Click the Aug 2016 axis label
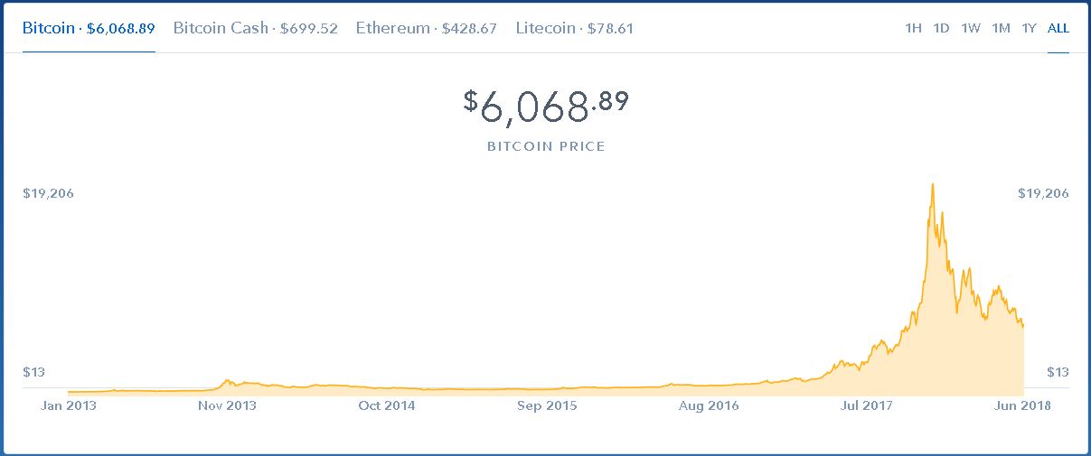 [707, 405]
